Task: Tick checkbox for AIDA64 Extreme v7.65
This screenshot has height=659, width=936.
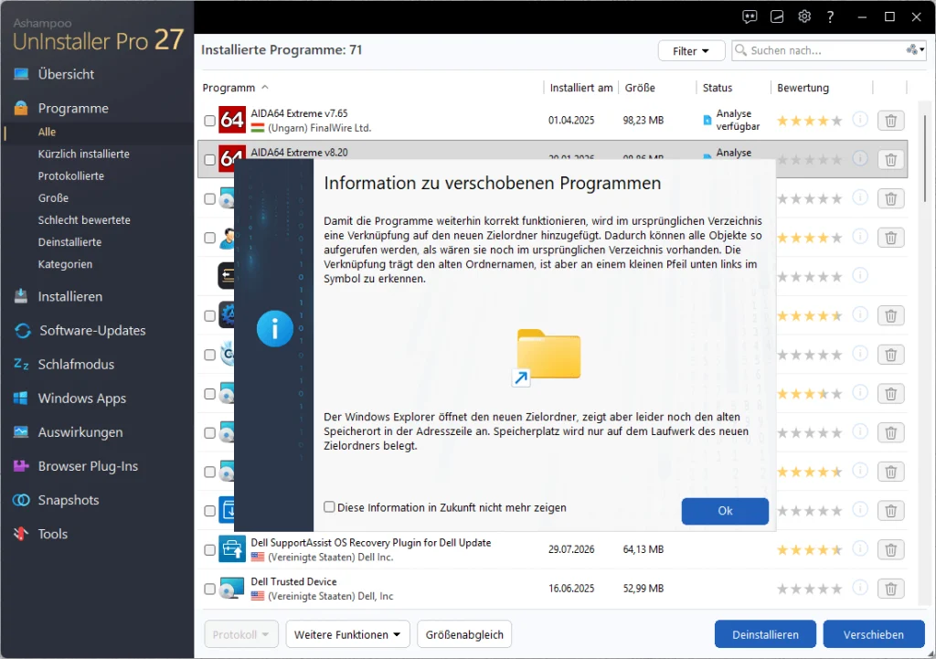Action: [209, 121]
